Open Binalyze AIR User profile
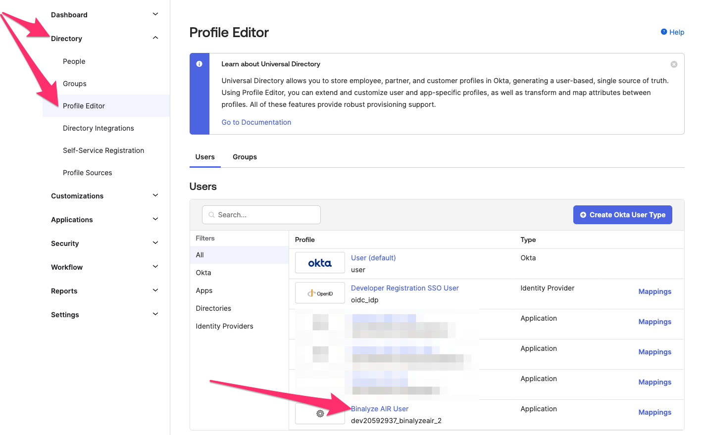Viewport: 702px width, 435px height. (380, 409)
